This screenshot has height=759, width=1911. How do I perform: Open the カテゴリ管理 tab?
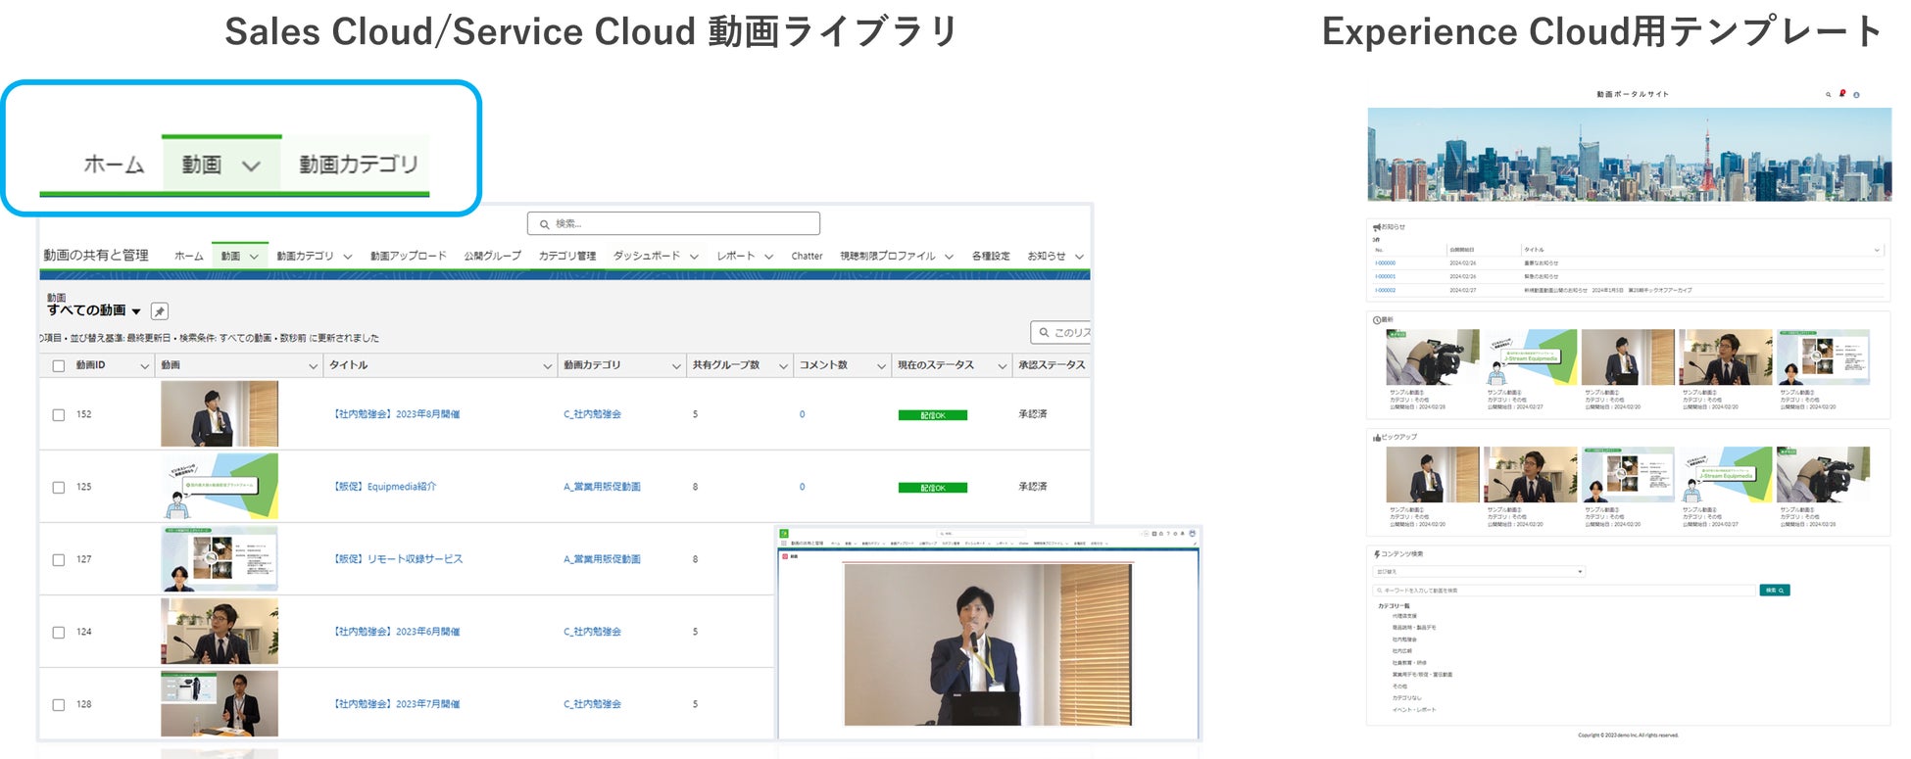[567, 257]
